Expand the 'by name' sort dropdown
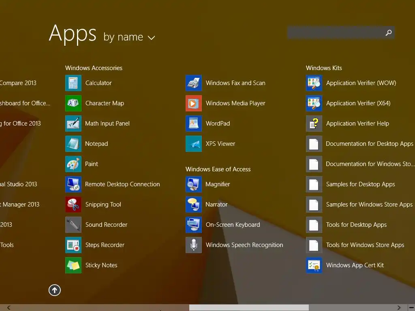Image resolution: width=415 pixels, height=311 pixels. (129, 37)
